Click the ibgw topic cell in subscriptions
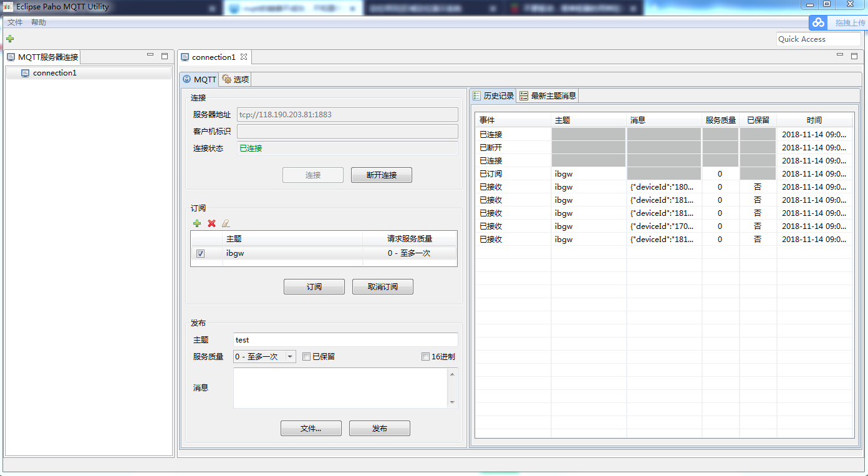 (292, 253)
